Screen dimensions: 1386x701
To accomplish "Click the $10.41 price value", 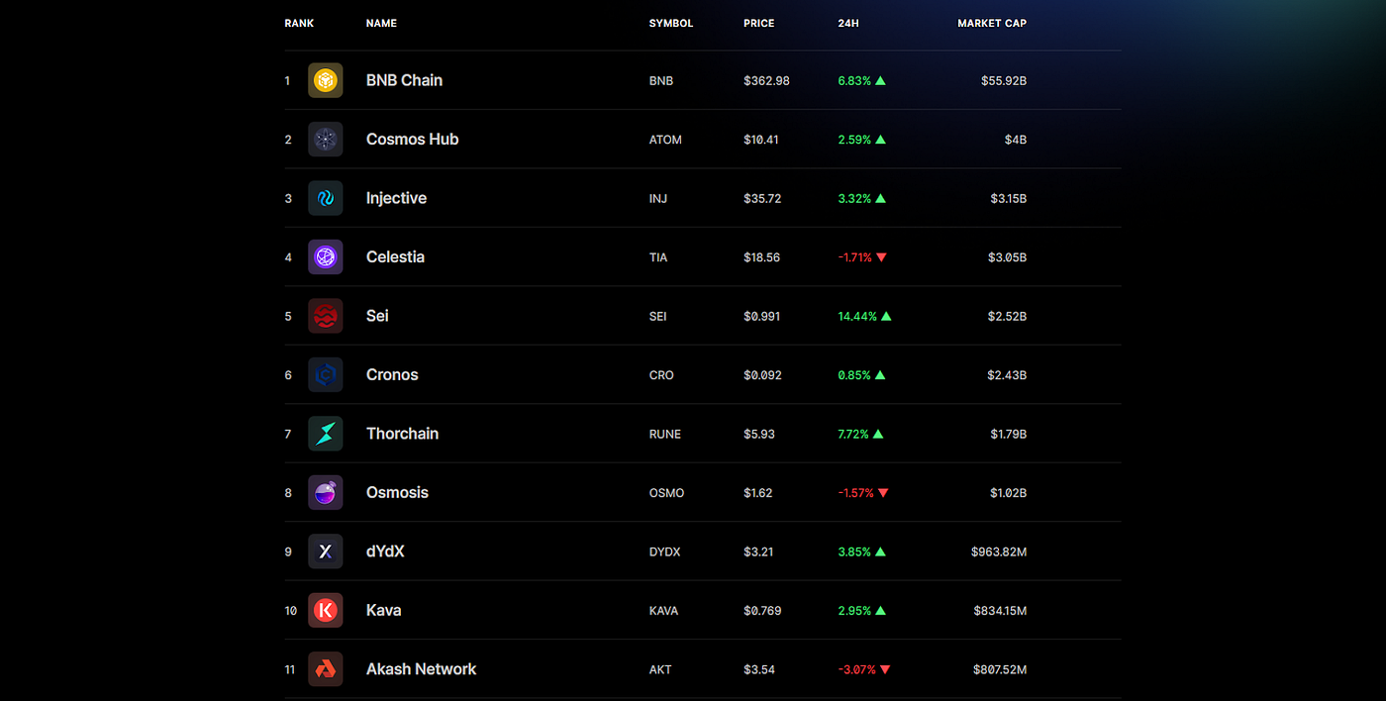I will (761, 140).
